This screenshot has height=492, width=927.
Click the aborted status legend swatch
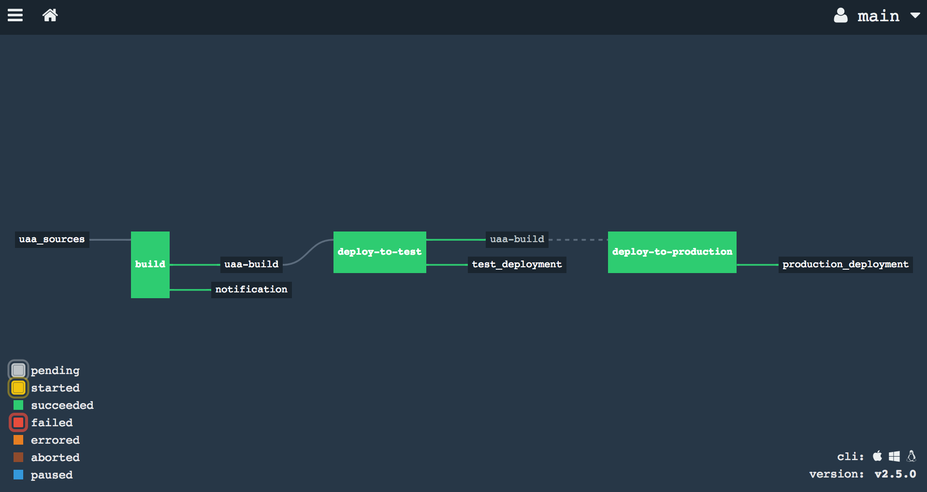click(x=18, y=457)
